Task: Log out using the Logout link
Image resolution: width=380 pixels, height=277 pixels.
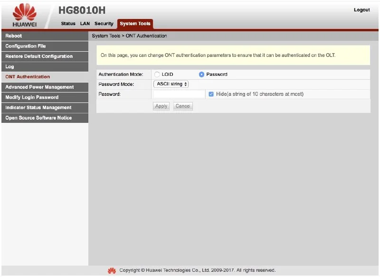Action: coord(361,10)
